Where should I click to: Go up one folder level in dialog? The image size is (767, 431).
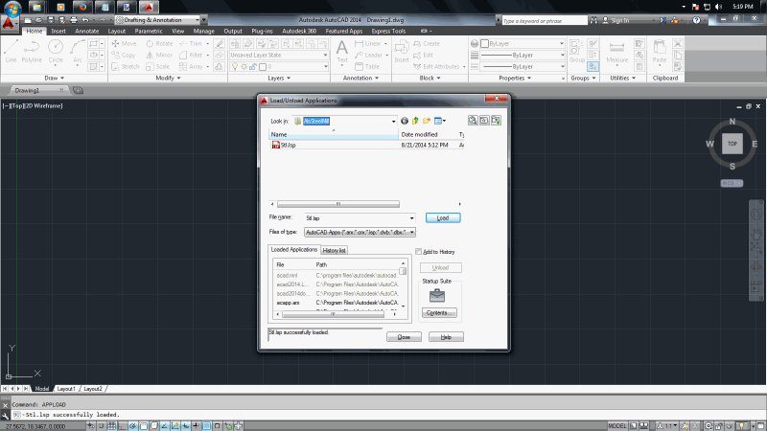tap(415, 121)
